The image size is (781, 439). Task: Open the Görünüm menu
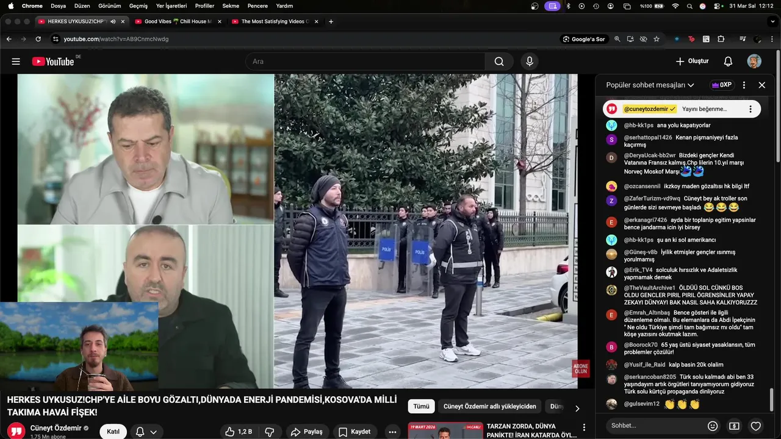(110, 6)
